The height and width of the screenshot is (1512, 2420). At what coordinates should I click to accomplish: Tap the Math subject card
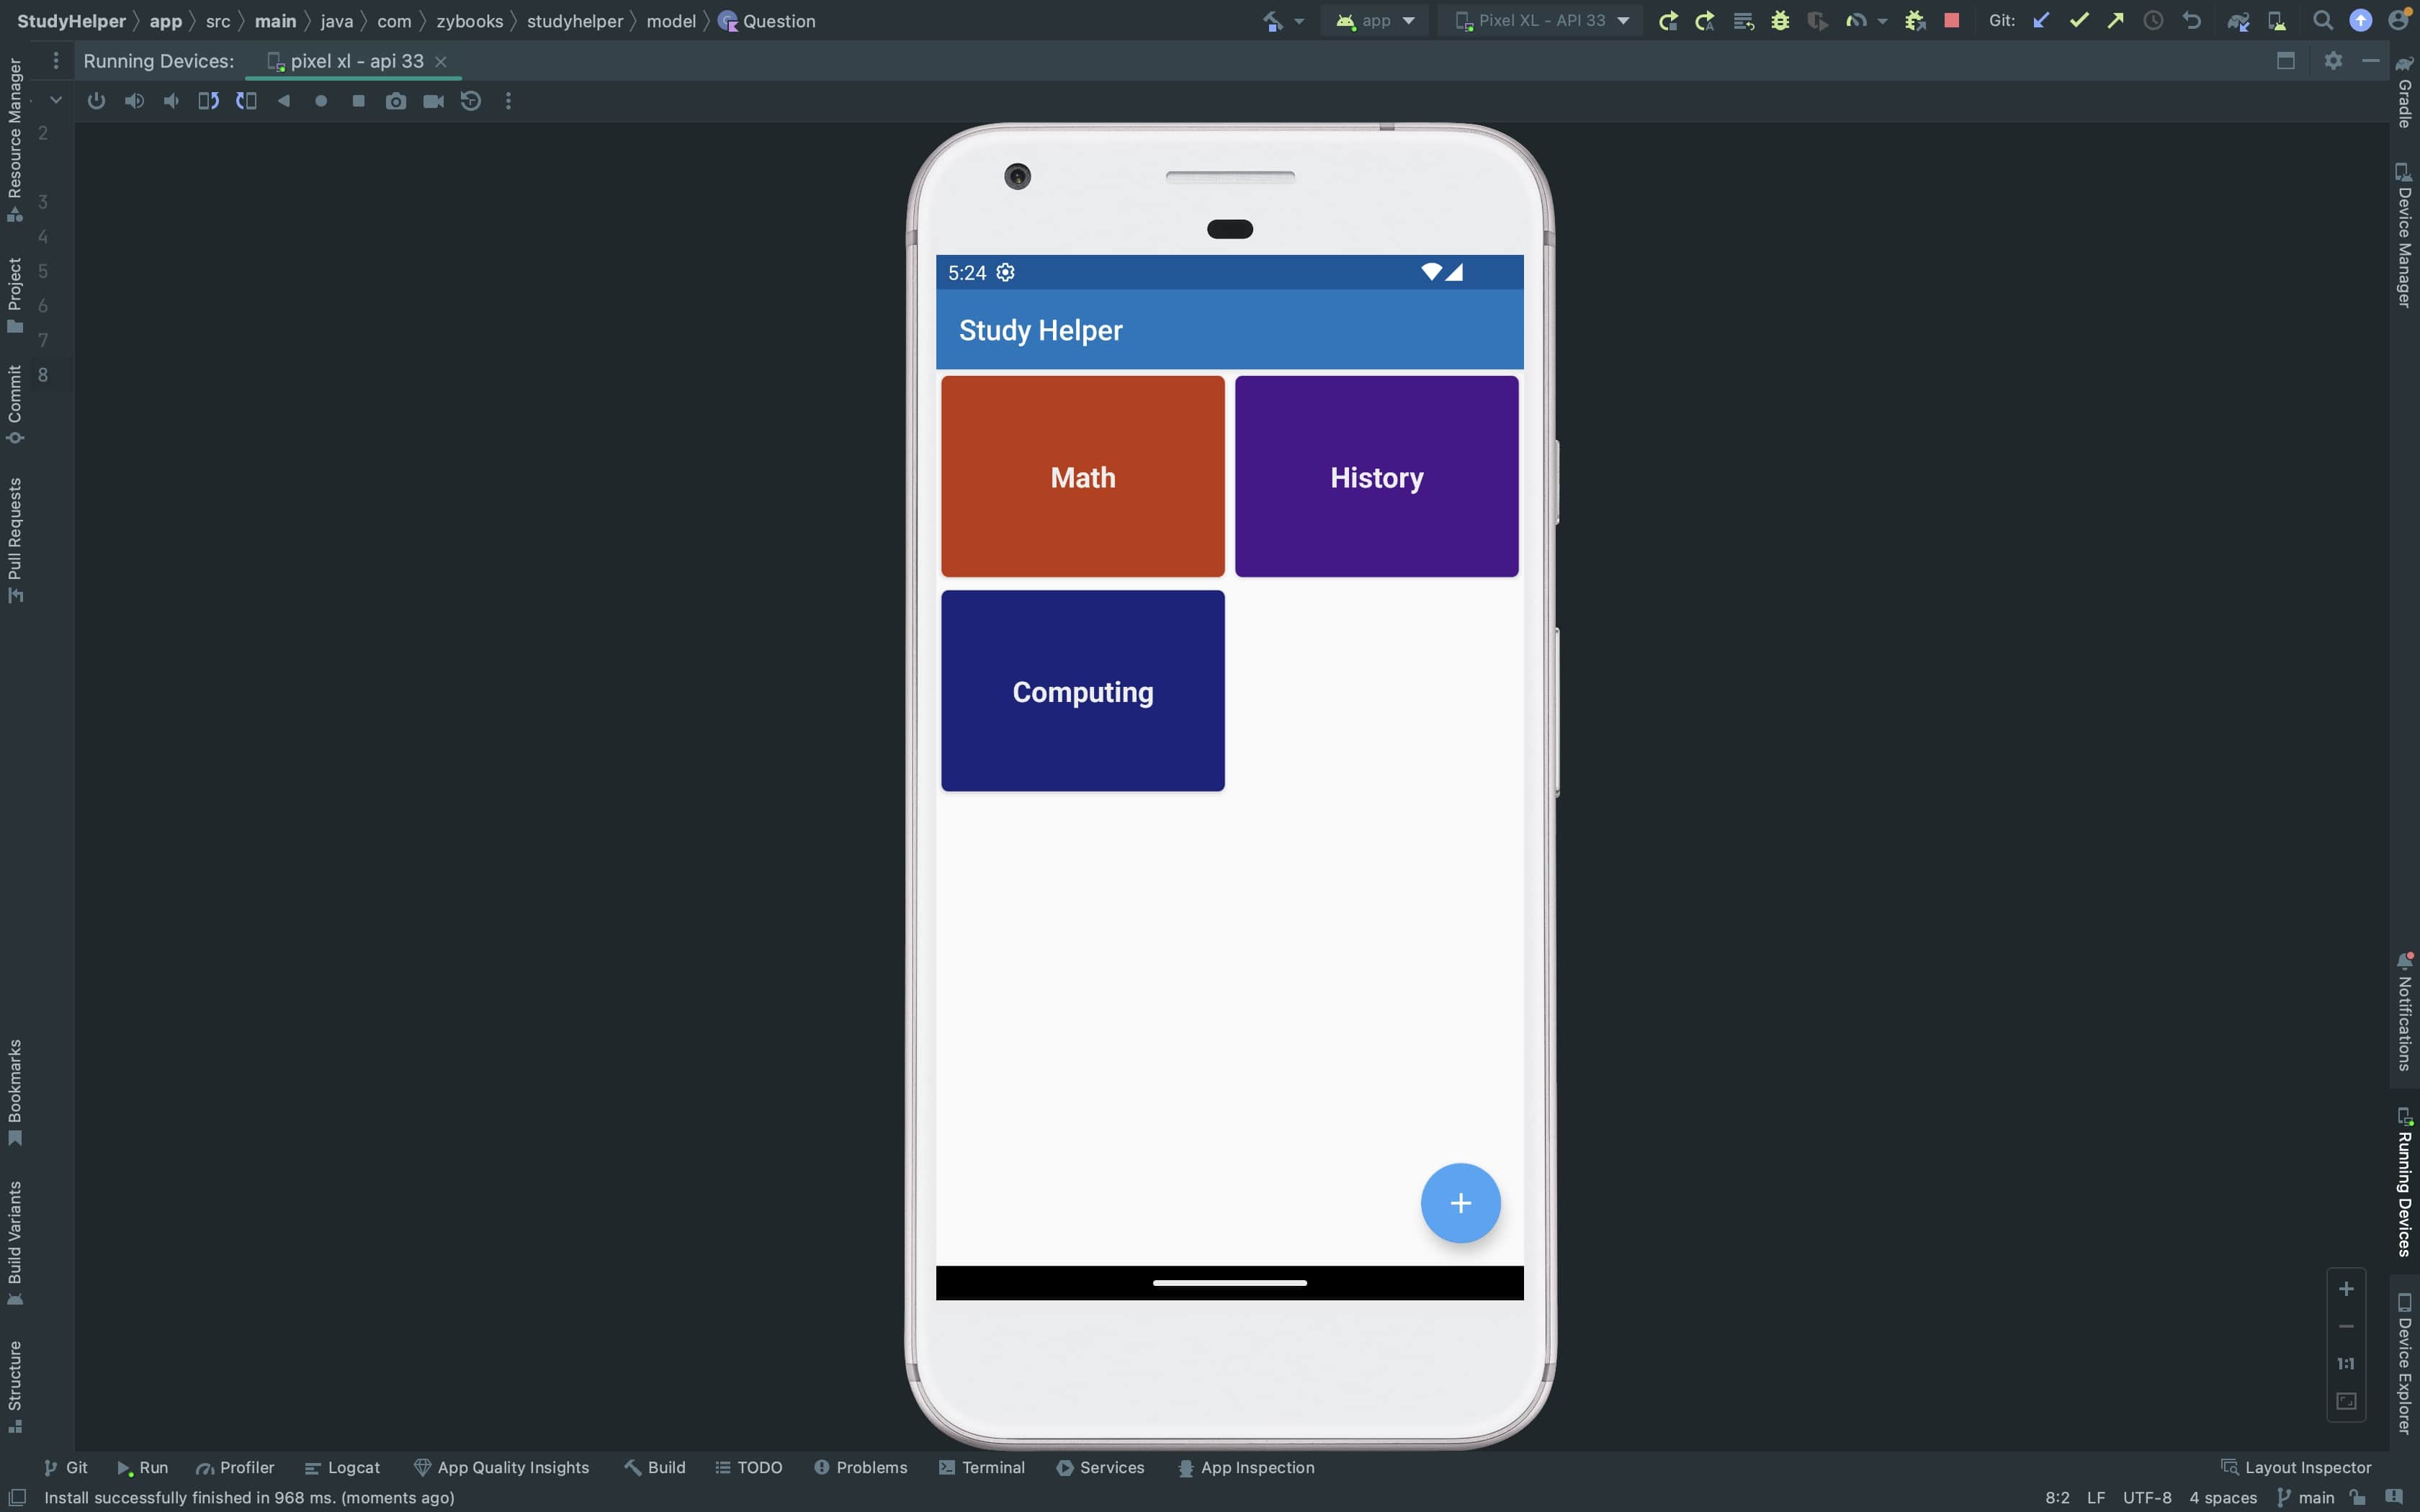(x=1083, y=477)
